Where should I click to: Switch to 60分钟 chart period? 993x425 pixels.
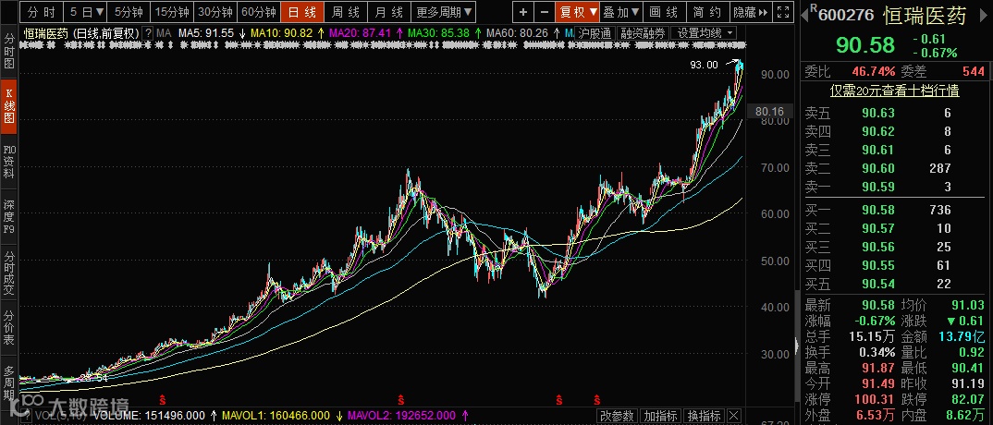(x=258, y=11)
